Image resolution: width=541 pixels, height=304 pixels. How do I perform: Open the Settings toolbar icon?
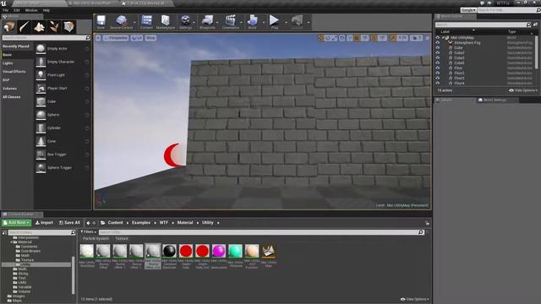[185, 22]
